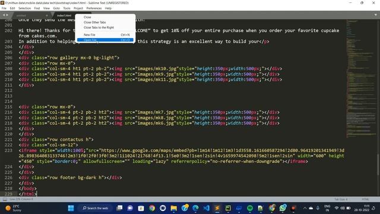Click line number 223 in gutter
The height and width of the screenshot is (214, 380).
tap(8, 150)
